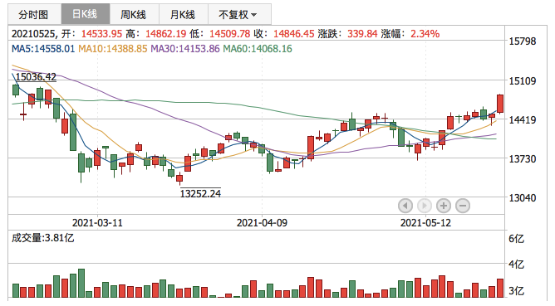Click the 2021-04-09 date label
Viewport: 555px width, 306px height.
[x=262, y=222]
